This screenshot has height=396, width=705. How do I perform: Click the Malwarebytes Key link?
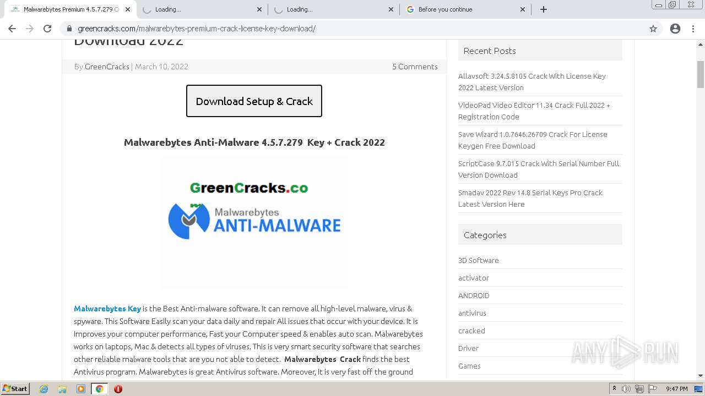pos(107,309)
